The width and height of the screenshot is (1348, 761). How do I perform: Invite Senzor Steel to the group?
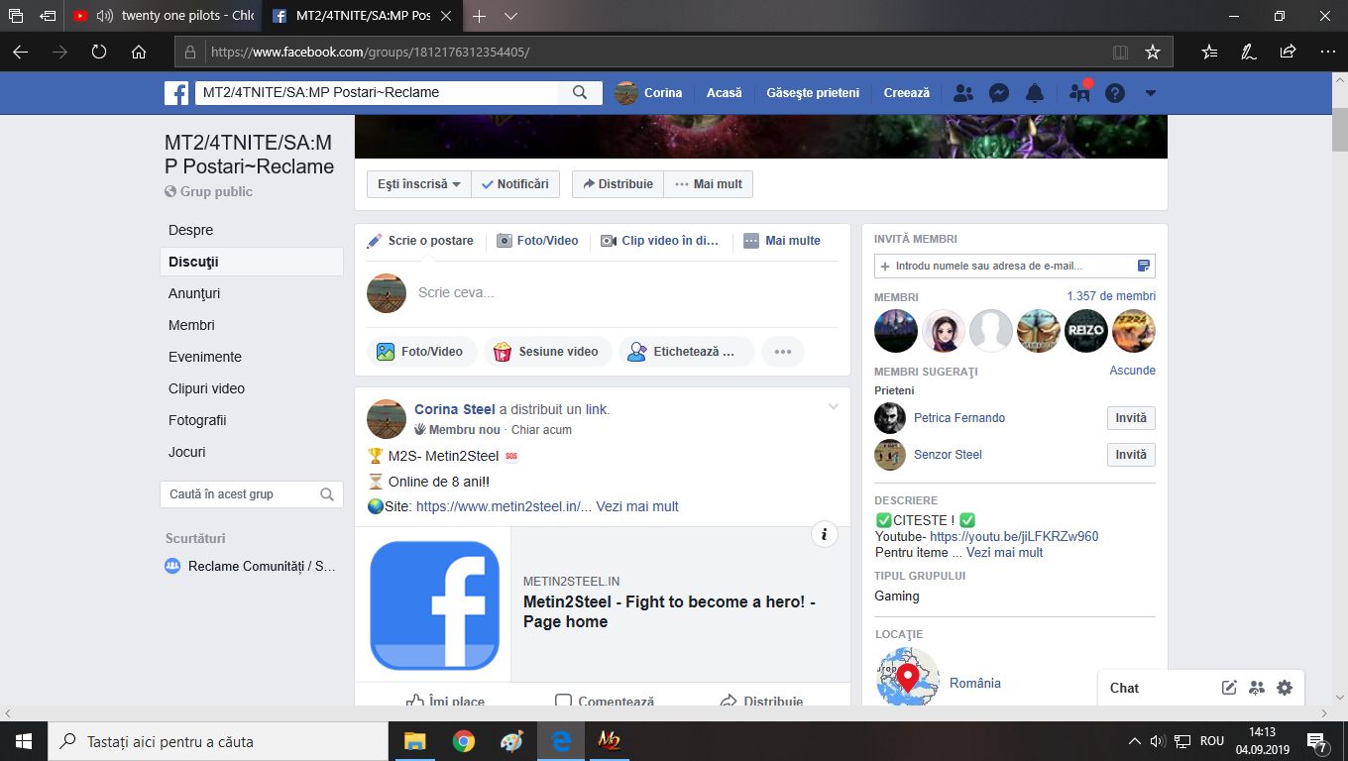(x=1131, y=455)
